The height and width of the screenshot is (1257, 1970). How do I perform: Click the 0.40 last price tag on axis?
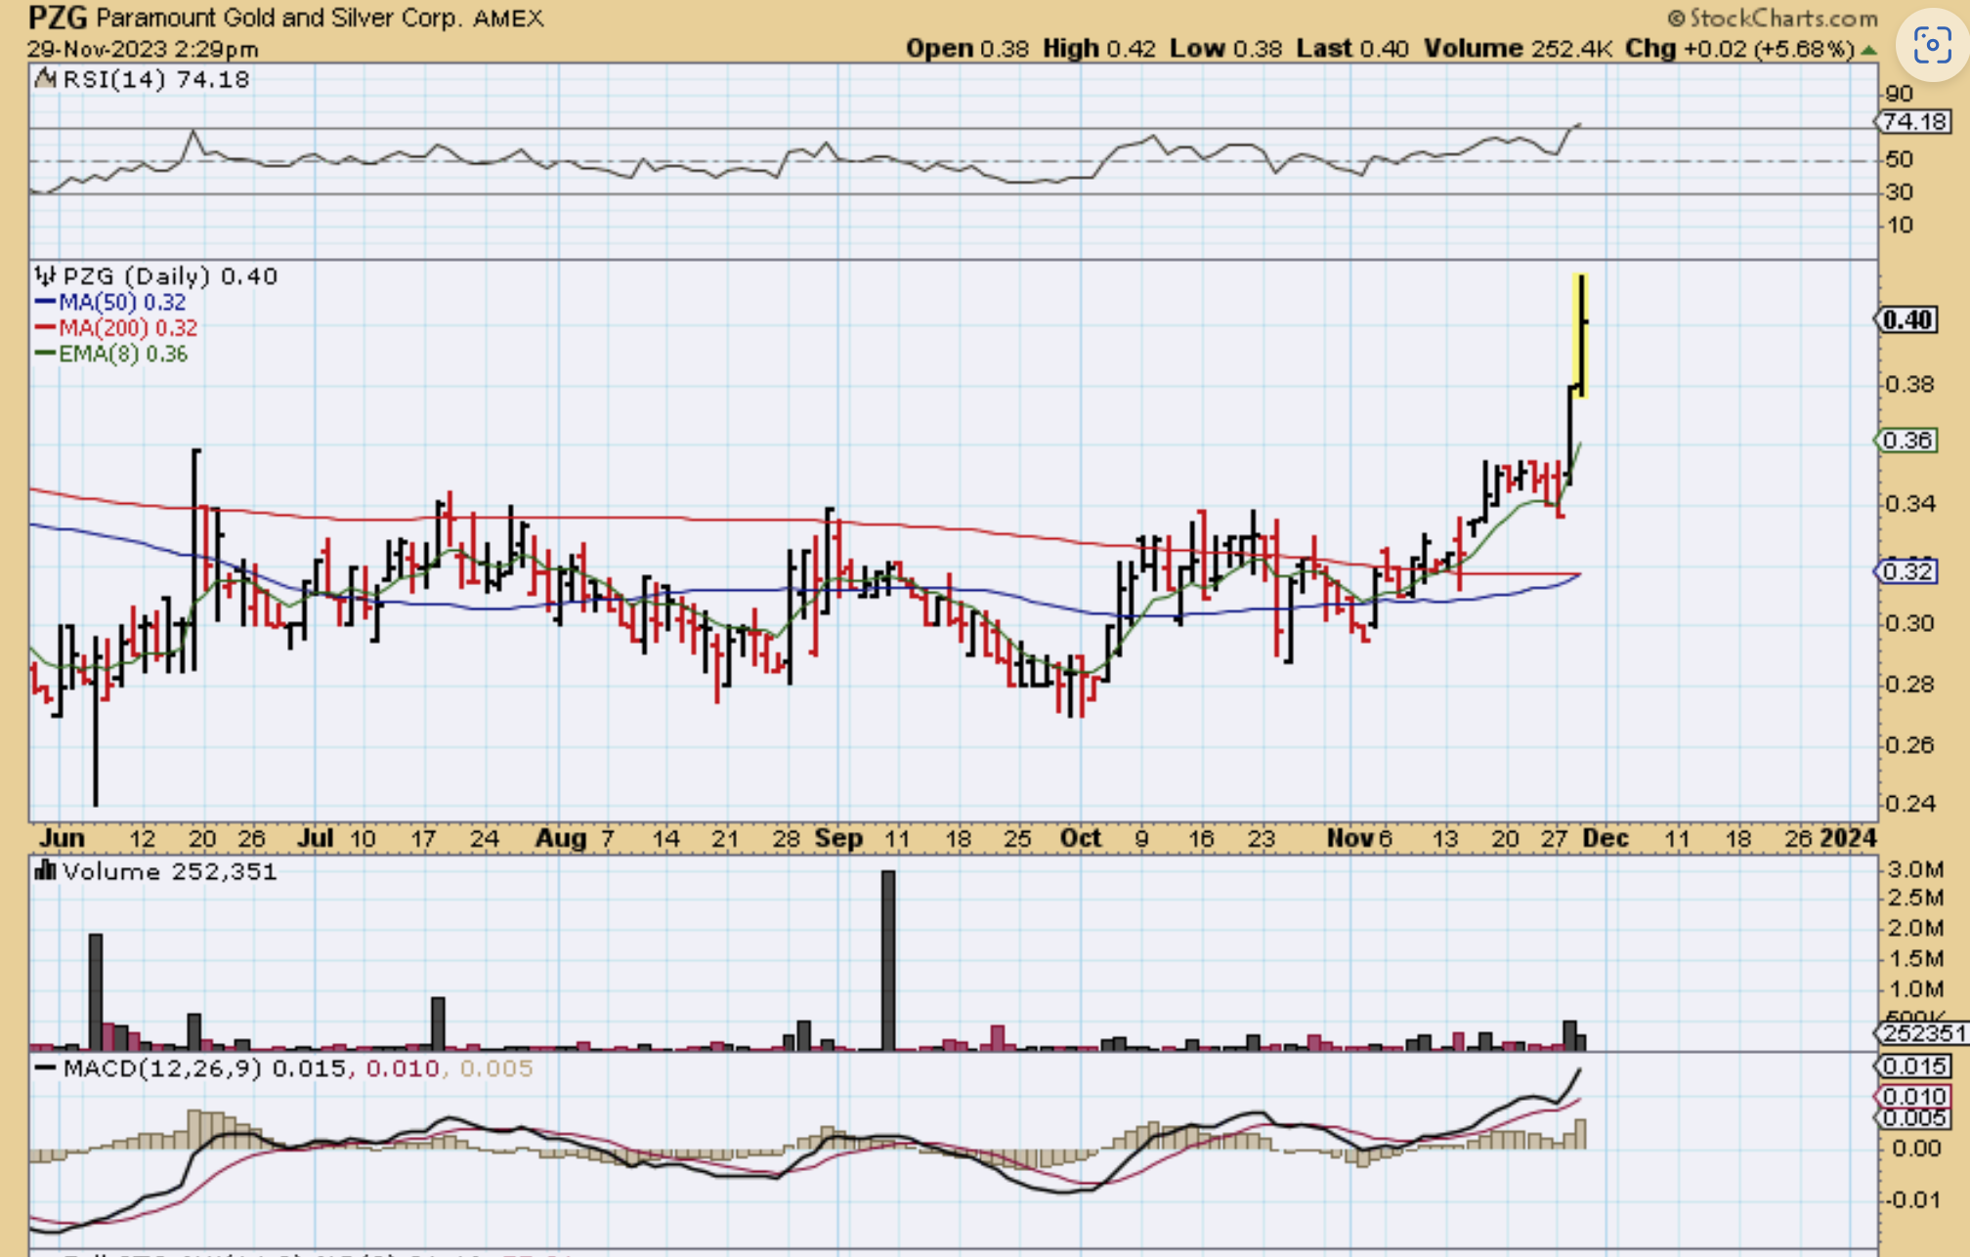1906,320
